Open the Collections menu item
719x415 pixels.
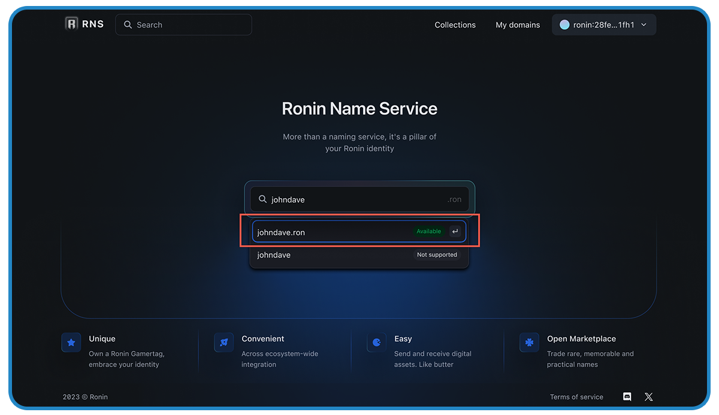455,25
